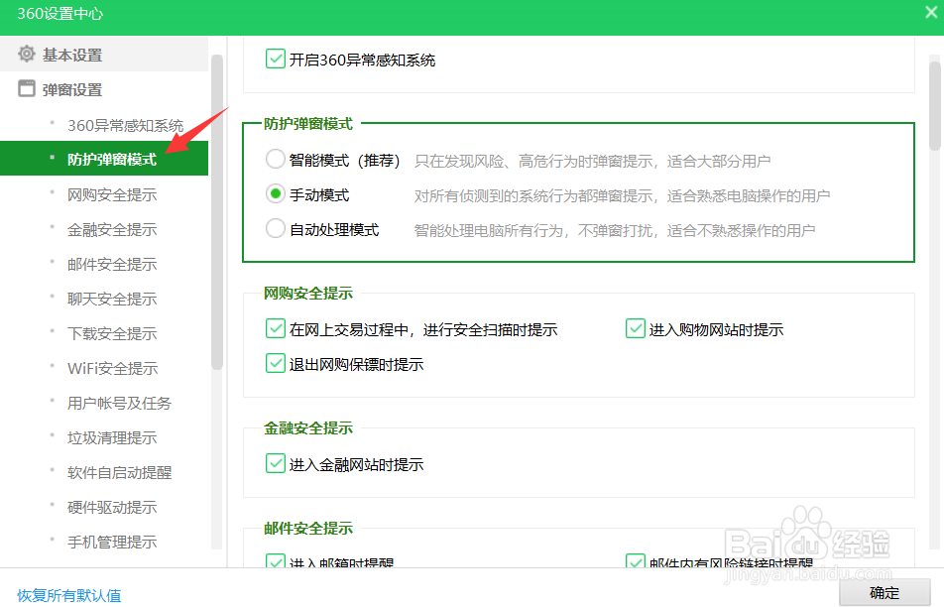This screenshot has width=944, height=607.
Task: Toggle 退出网购保镖时提示 checkbox
Action: point(275,364)
